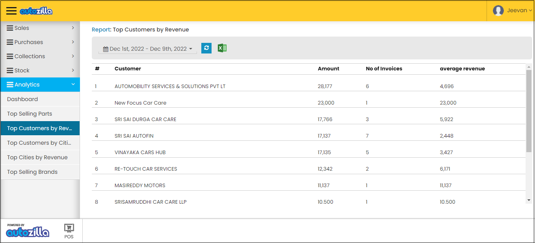535x243 pixels.
Task: Open the Sales sidebar menu
Action: (40, 28)
